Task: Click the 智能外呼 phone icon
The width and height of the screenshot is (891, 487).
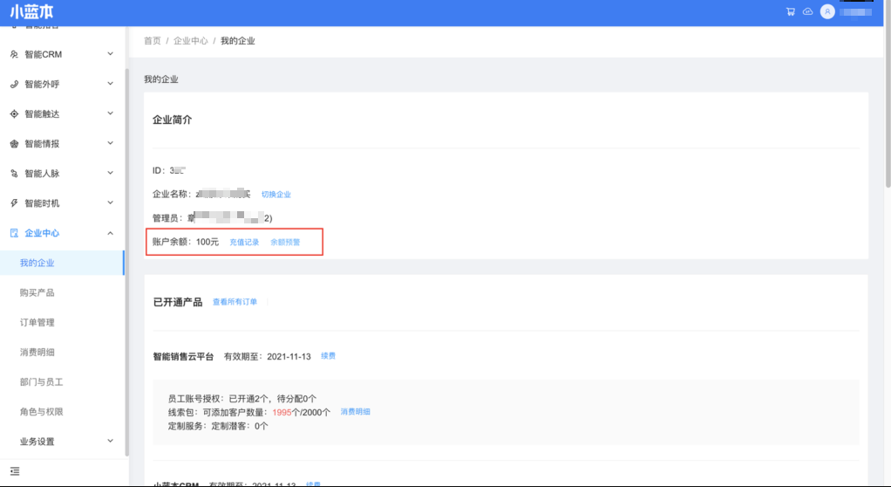Action: 14,85
